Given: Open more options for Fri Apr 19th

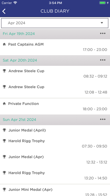Looking at the screenshot, I should tap(103, 34).
